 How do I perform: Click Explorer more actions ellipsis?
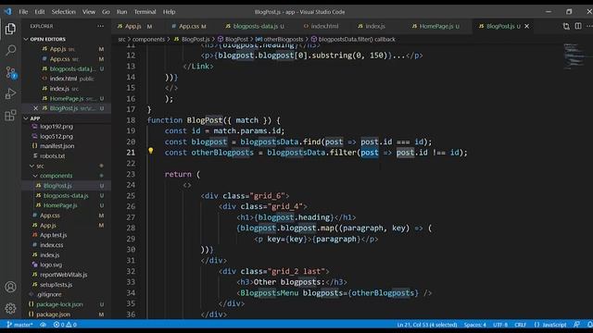[x=100, y=26]
